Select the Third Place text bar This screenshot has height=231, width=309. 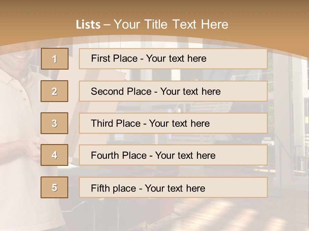173,123
